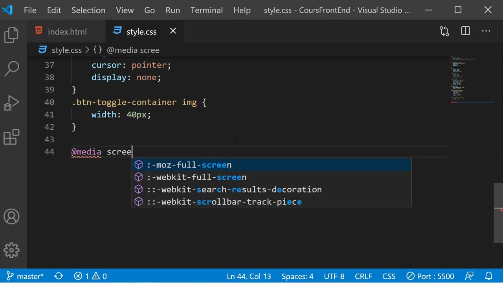The image size is (503, 283).
Task: Open the Extensions view
Action: click(11, 137)
